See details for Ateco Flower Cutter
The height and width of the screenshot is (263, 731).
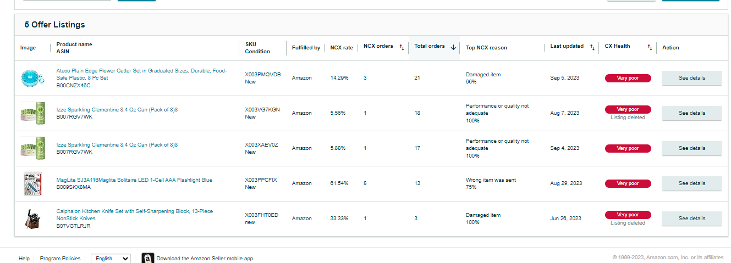pyautogui.click(x=691, y=78)
